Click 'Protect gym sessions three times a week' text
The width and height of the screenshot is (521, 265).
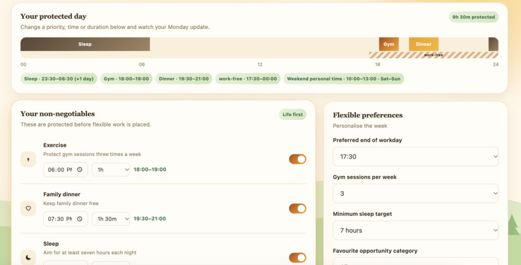tap(92, 154)
